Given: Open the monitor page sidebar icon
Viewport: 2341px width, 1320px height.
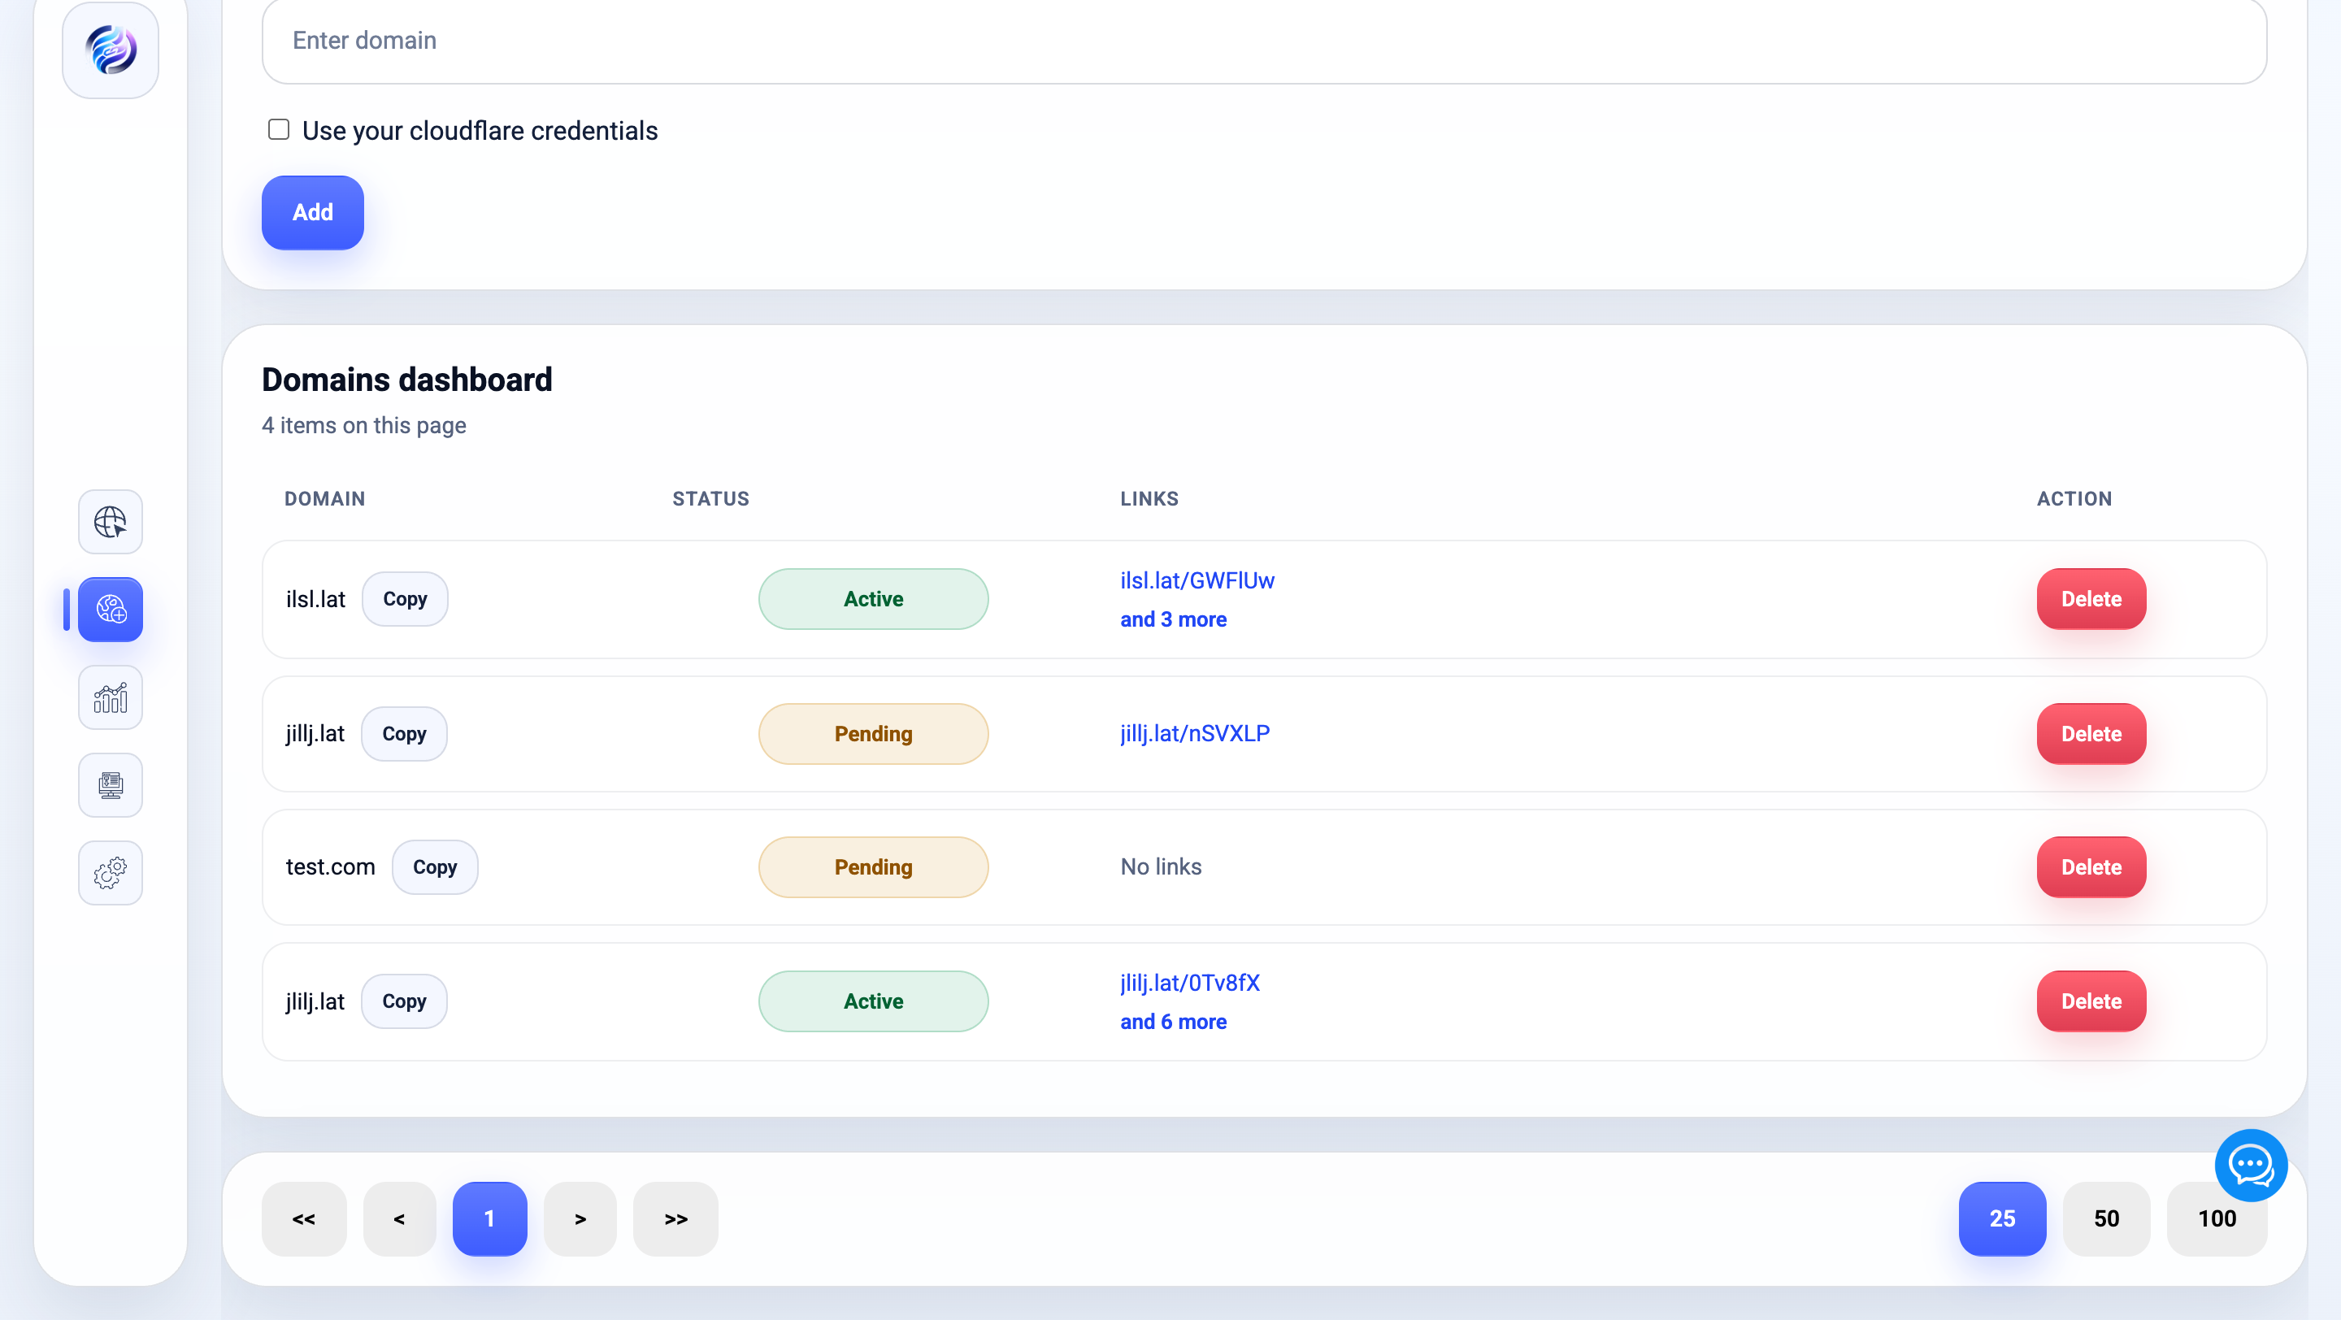Looking at the screenshot, I should [110, 785].
